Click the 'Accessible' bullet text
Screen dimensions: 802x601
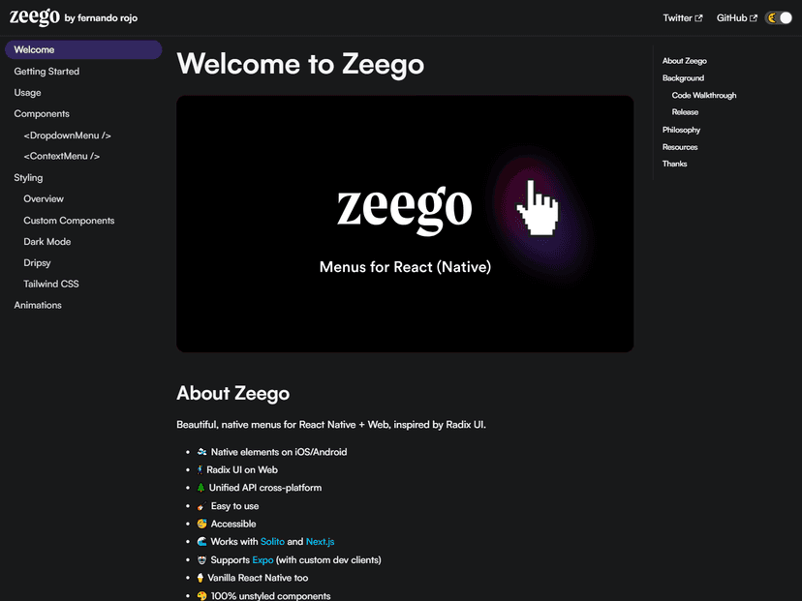coord(233,524)
